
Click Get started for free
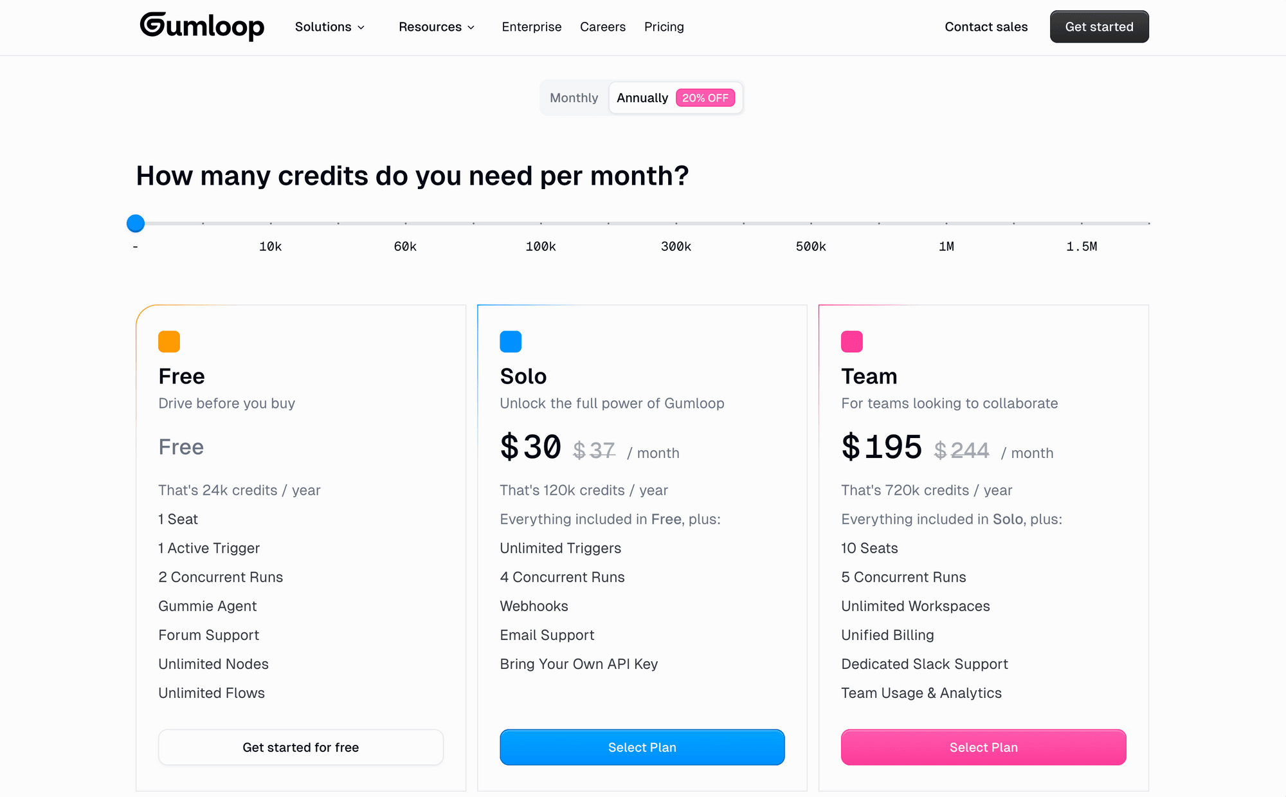[x=301, y=747]
